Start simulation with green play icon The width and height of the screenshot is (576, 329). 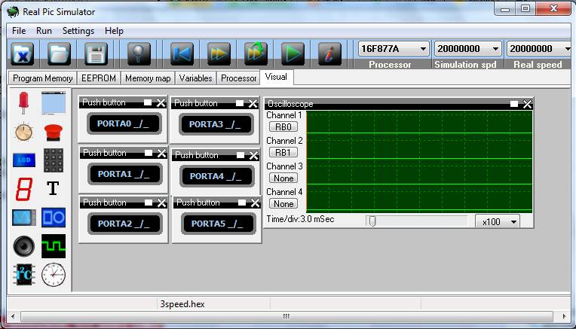293,54
